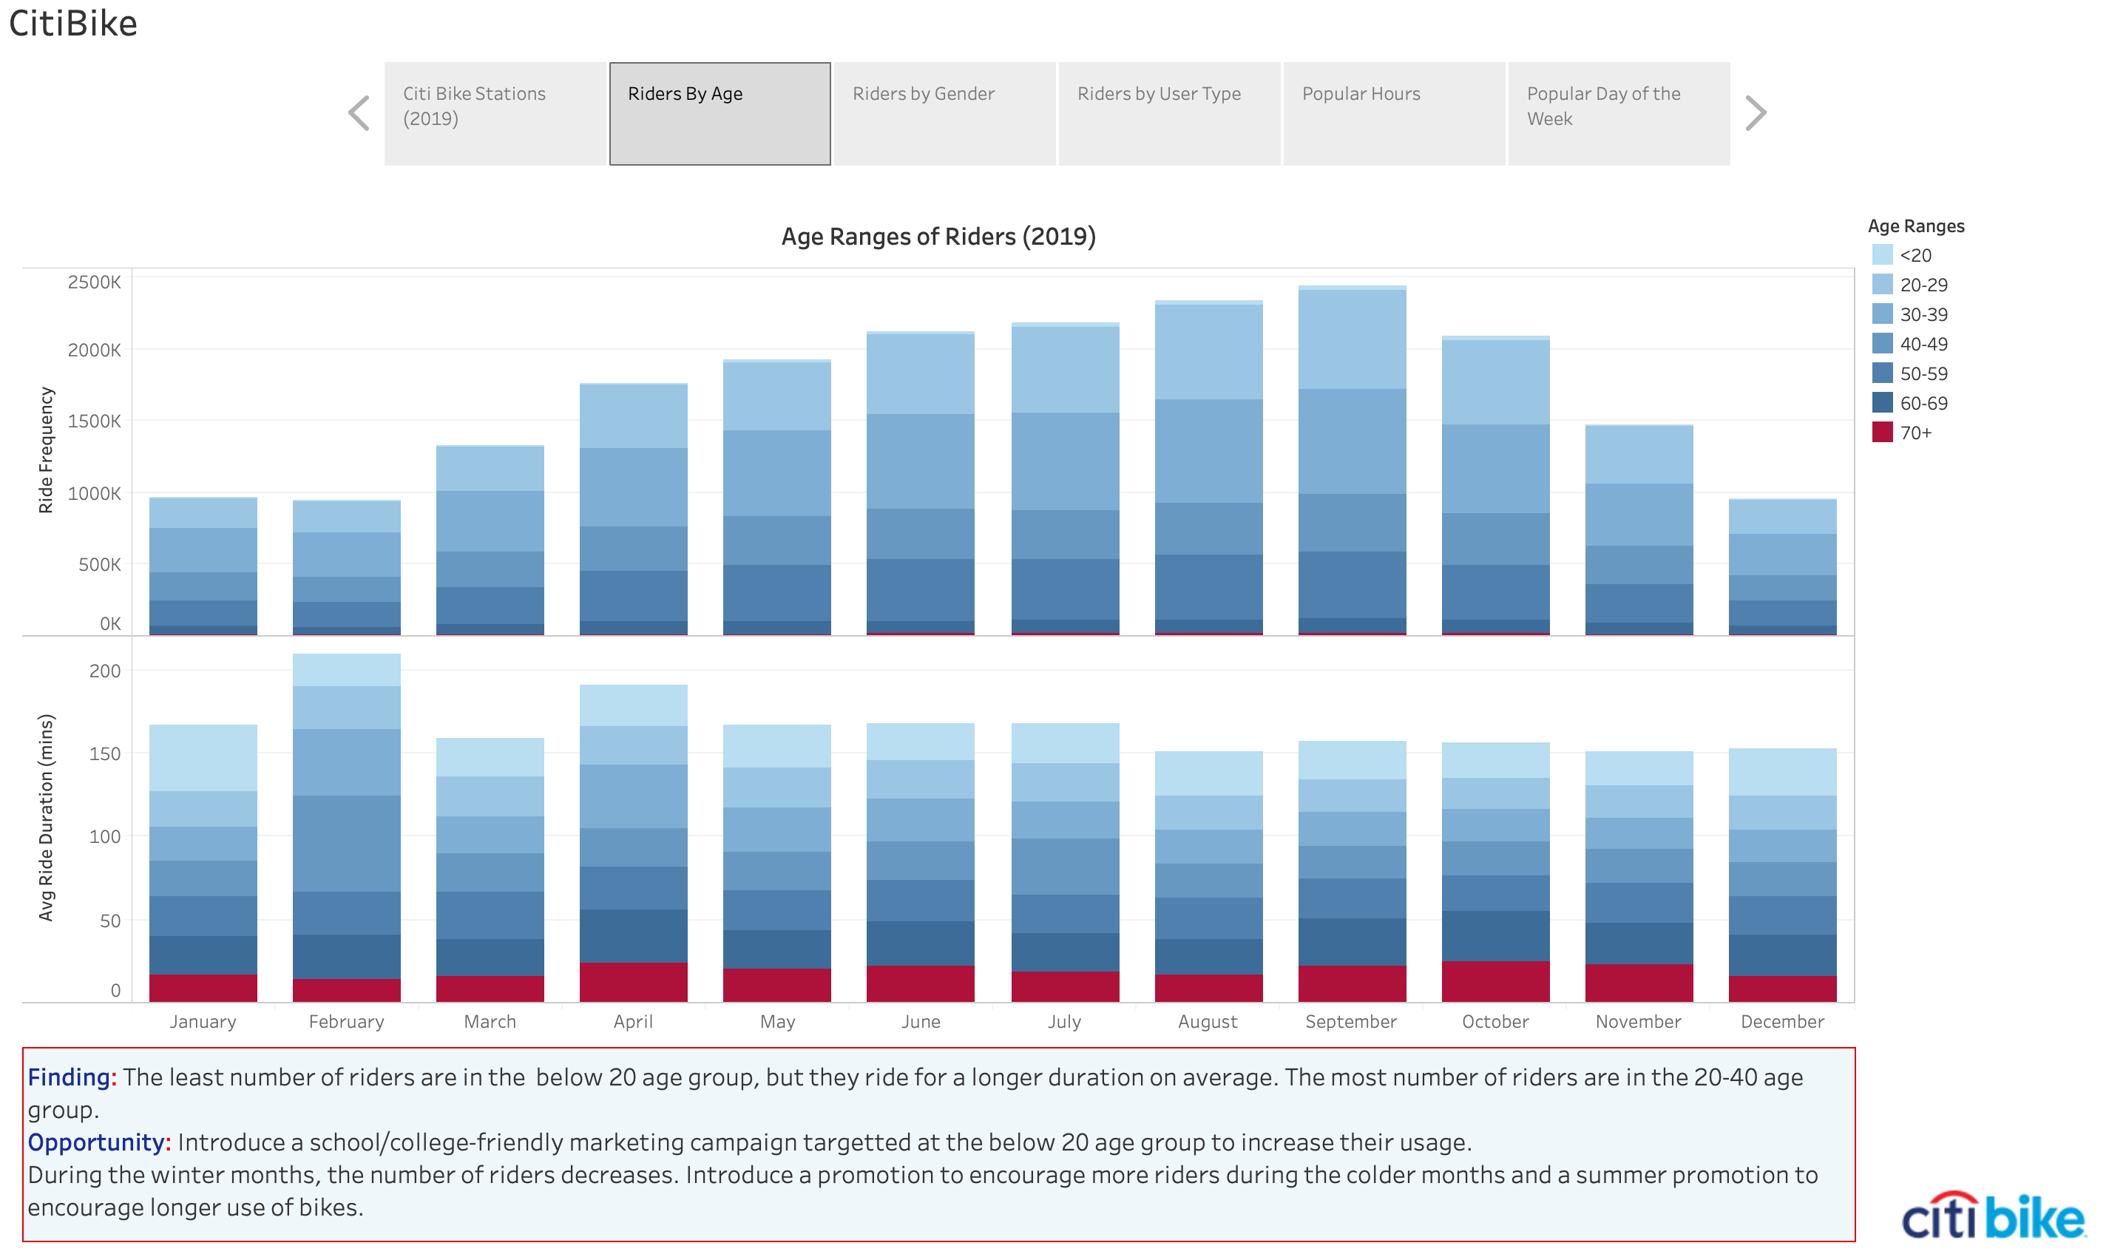This screenshot has height=1257, width=2109.
Task: Click the June axis label
Action: point(921,1022)
